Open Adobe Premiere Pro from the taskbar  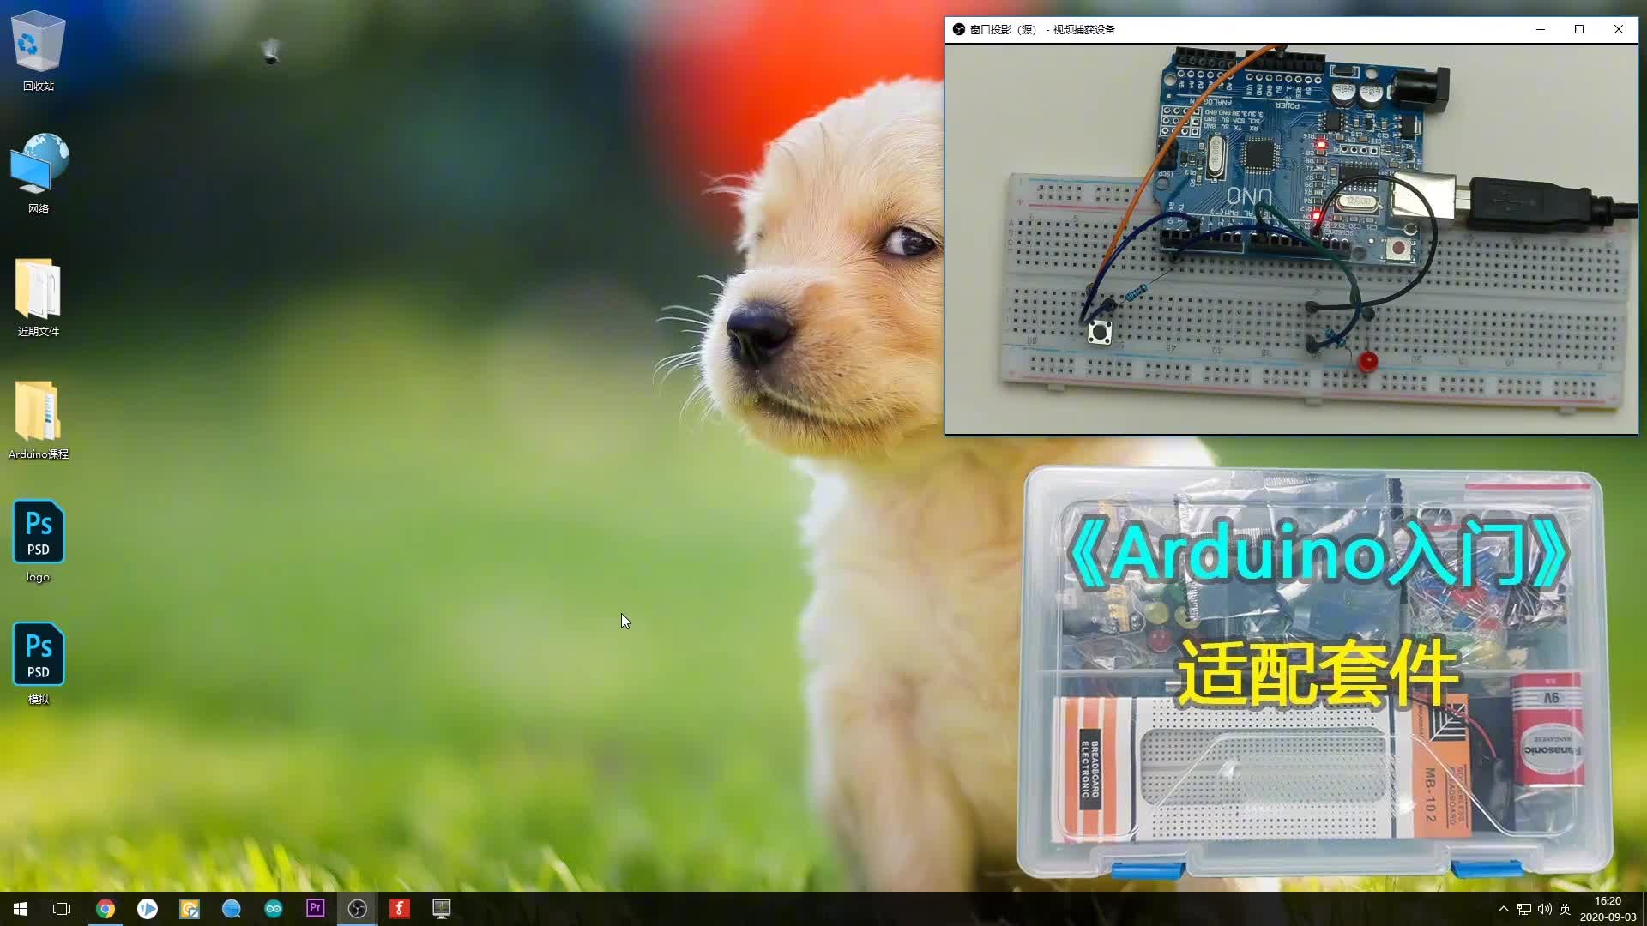point(316,909)
